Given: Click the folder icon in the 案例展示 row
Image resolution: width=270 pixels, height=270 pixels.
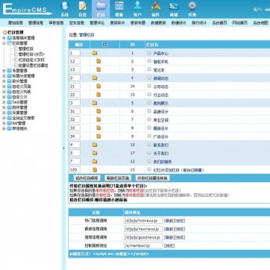Looking at the screenshot, I should 95,103.
